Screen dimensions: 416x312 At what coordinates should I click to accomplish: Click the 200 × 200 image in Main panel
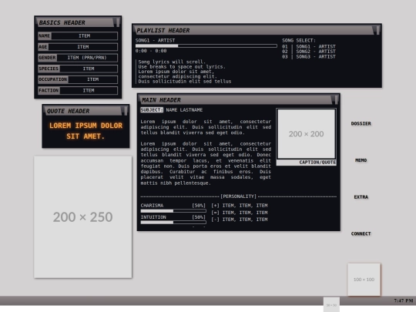pos(306,134)
